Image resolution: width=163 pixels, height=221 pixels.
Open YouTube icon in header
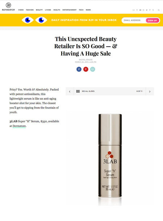pyautogui.click(x=140, y=10)
